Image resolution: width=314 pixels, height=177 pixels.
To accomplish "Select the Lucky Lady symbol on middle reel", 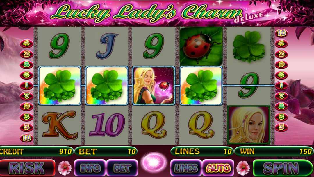I will tap(154, 86).
